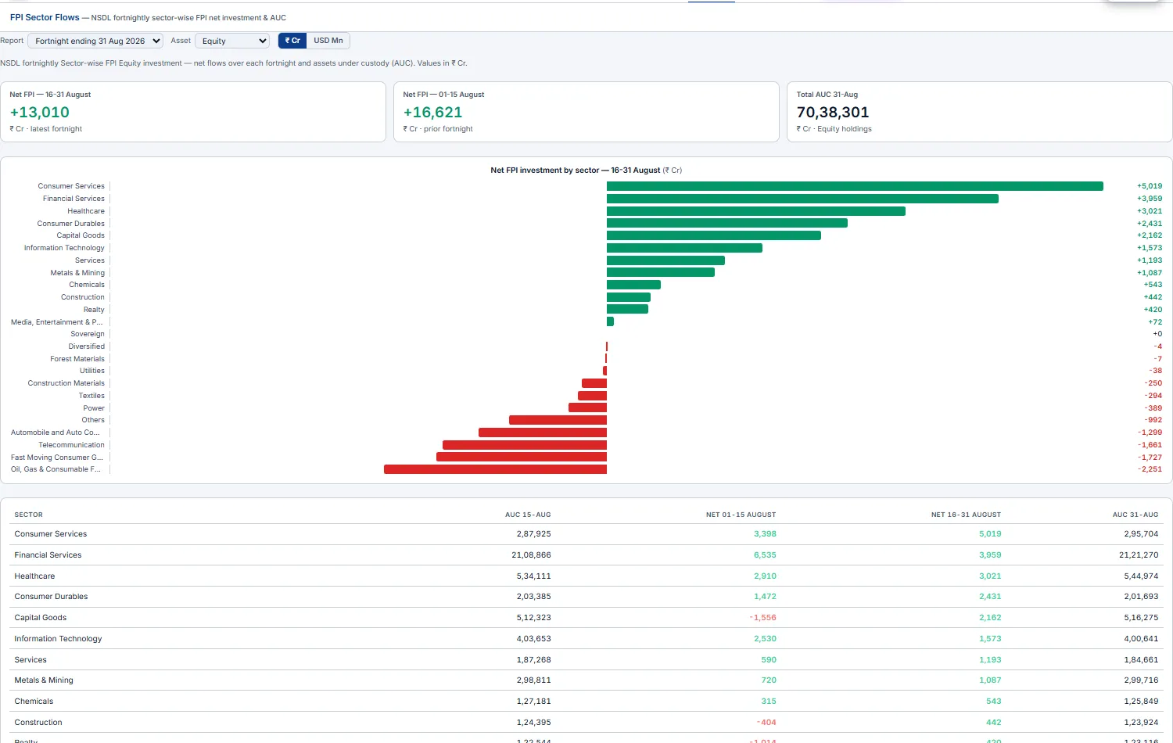1173x743 pixels.
Task: Click the -2,251 chart value
Action: click(1150, 469)
